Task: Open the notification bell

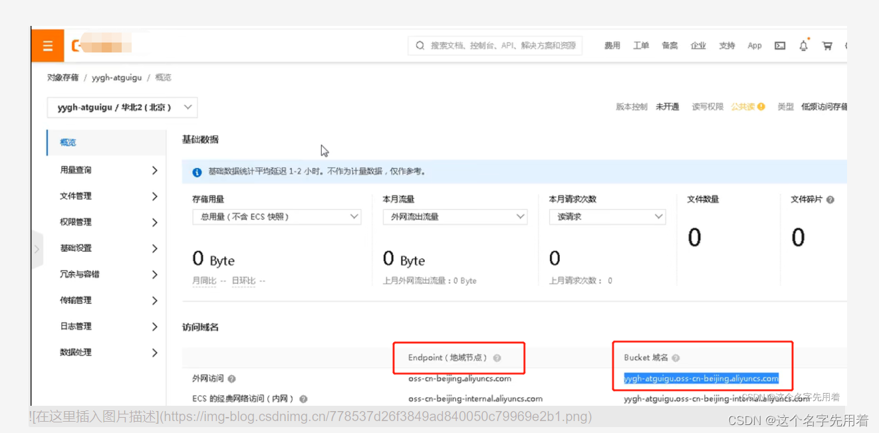Action: click(x=803, y=46)
